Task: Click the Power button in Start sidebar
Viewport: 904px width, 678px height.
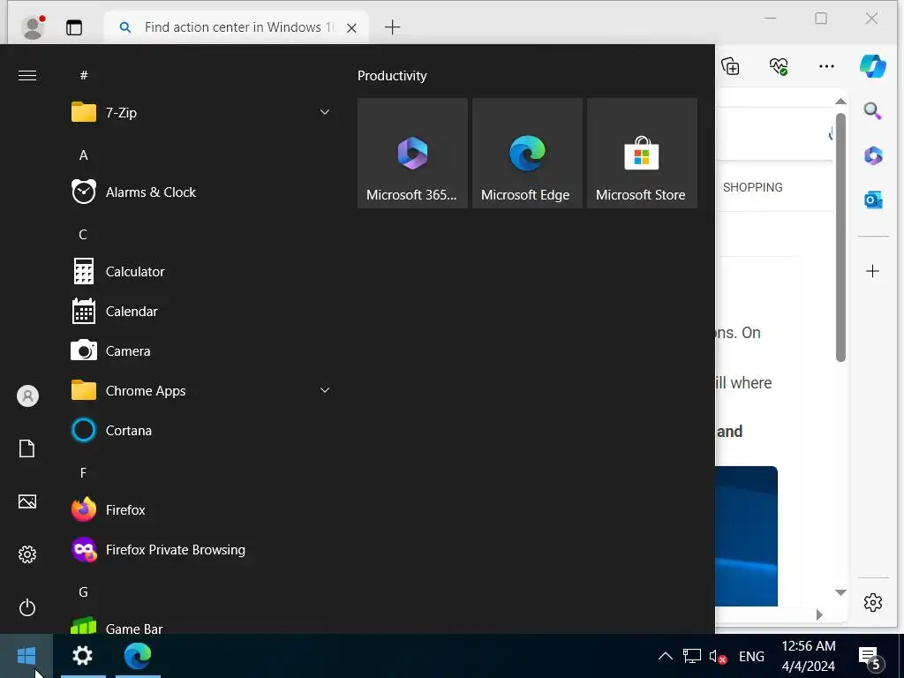Action: click(27, 607)
